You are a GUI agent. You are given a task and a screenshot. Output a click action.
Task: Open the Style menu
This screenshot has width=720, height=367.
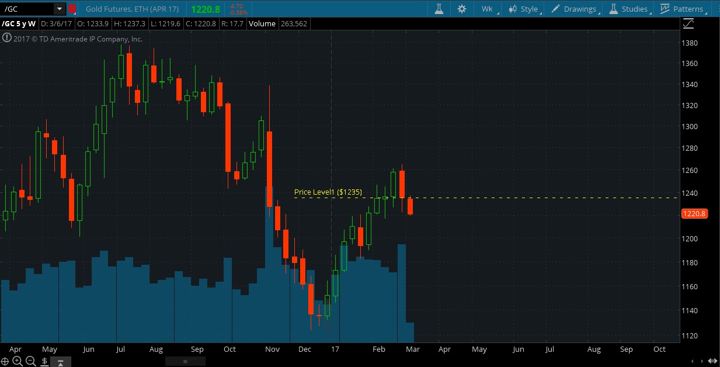(524, 9)
